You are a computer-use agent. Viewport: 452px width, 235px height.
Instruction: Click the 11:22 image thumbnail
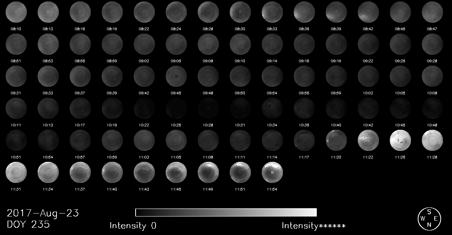click(368, 140)
